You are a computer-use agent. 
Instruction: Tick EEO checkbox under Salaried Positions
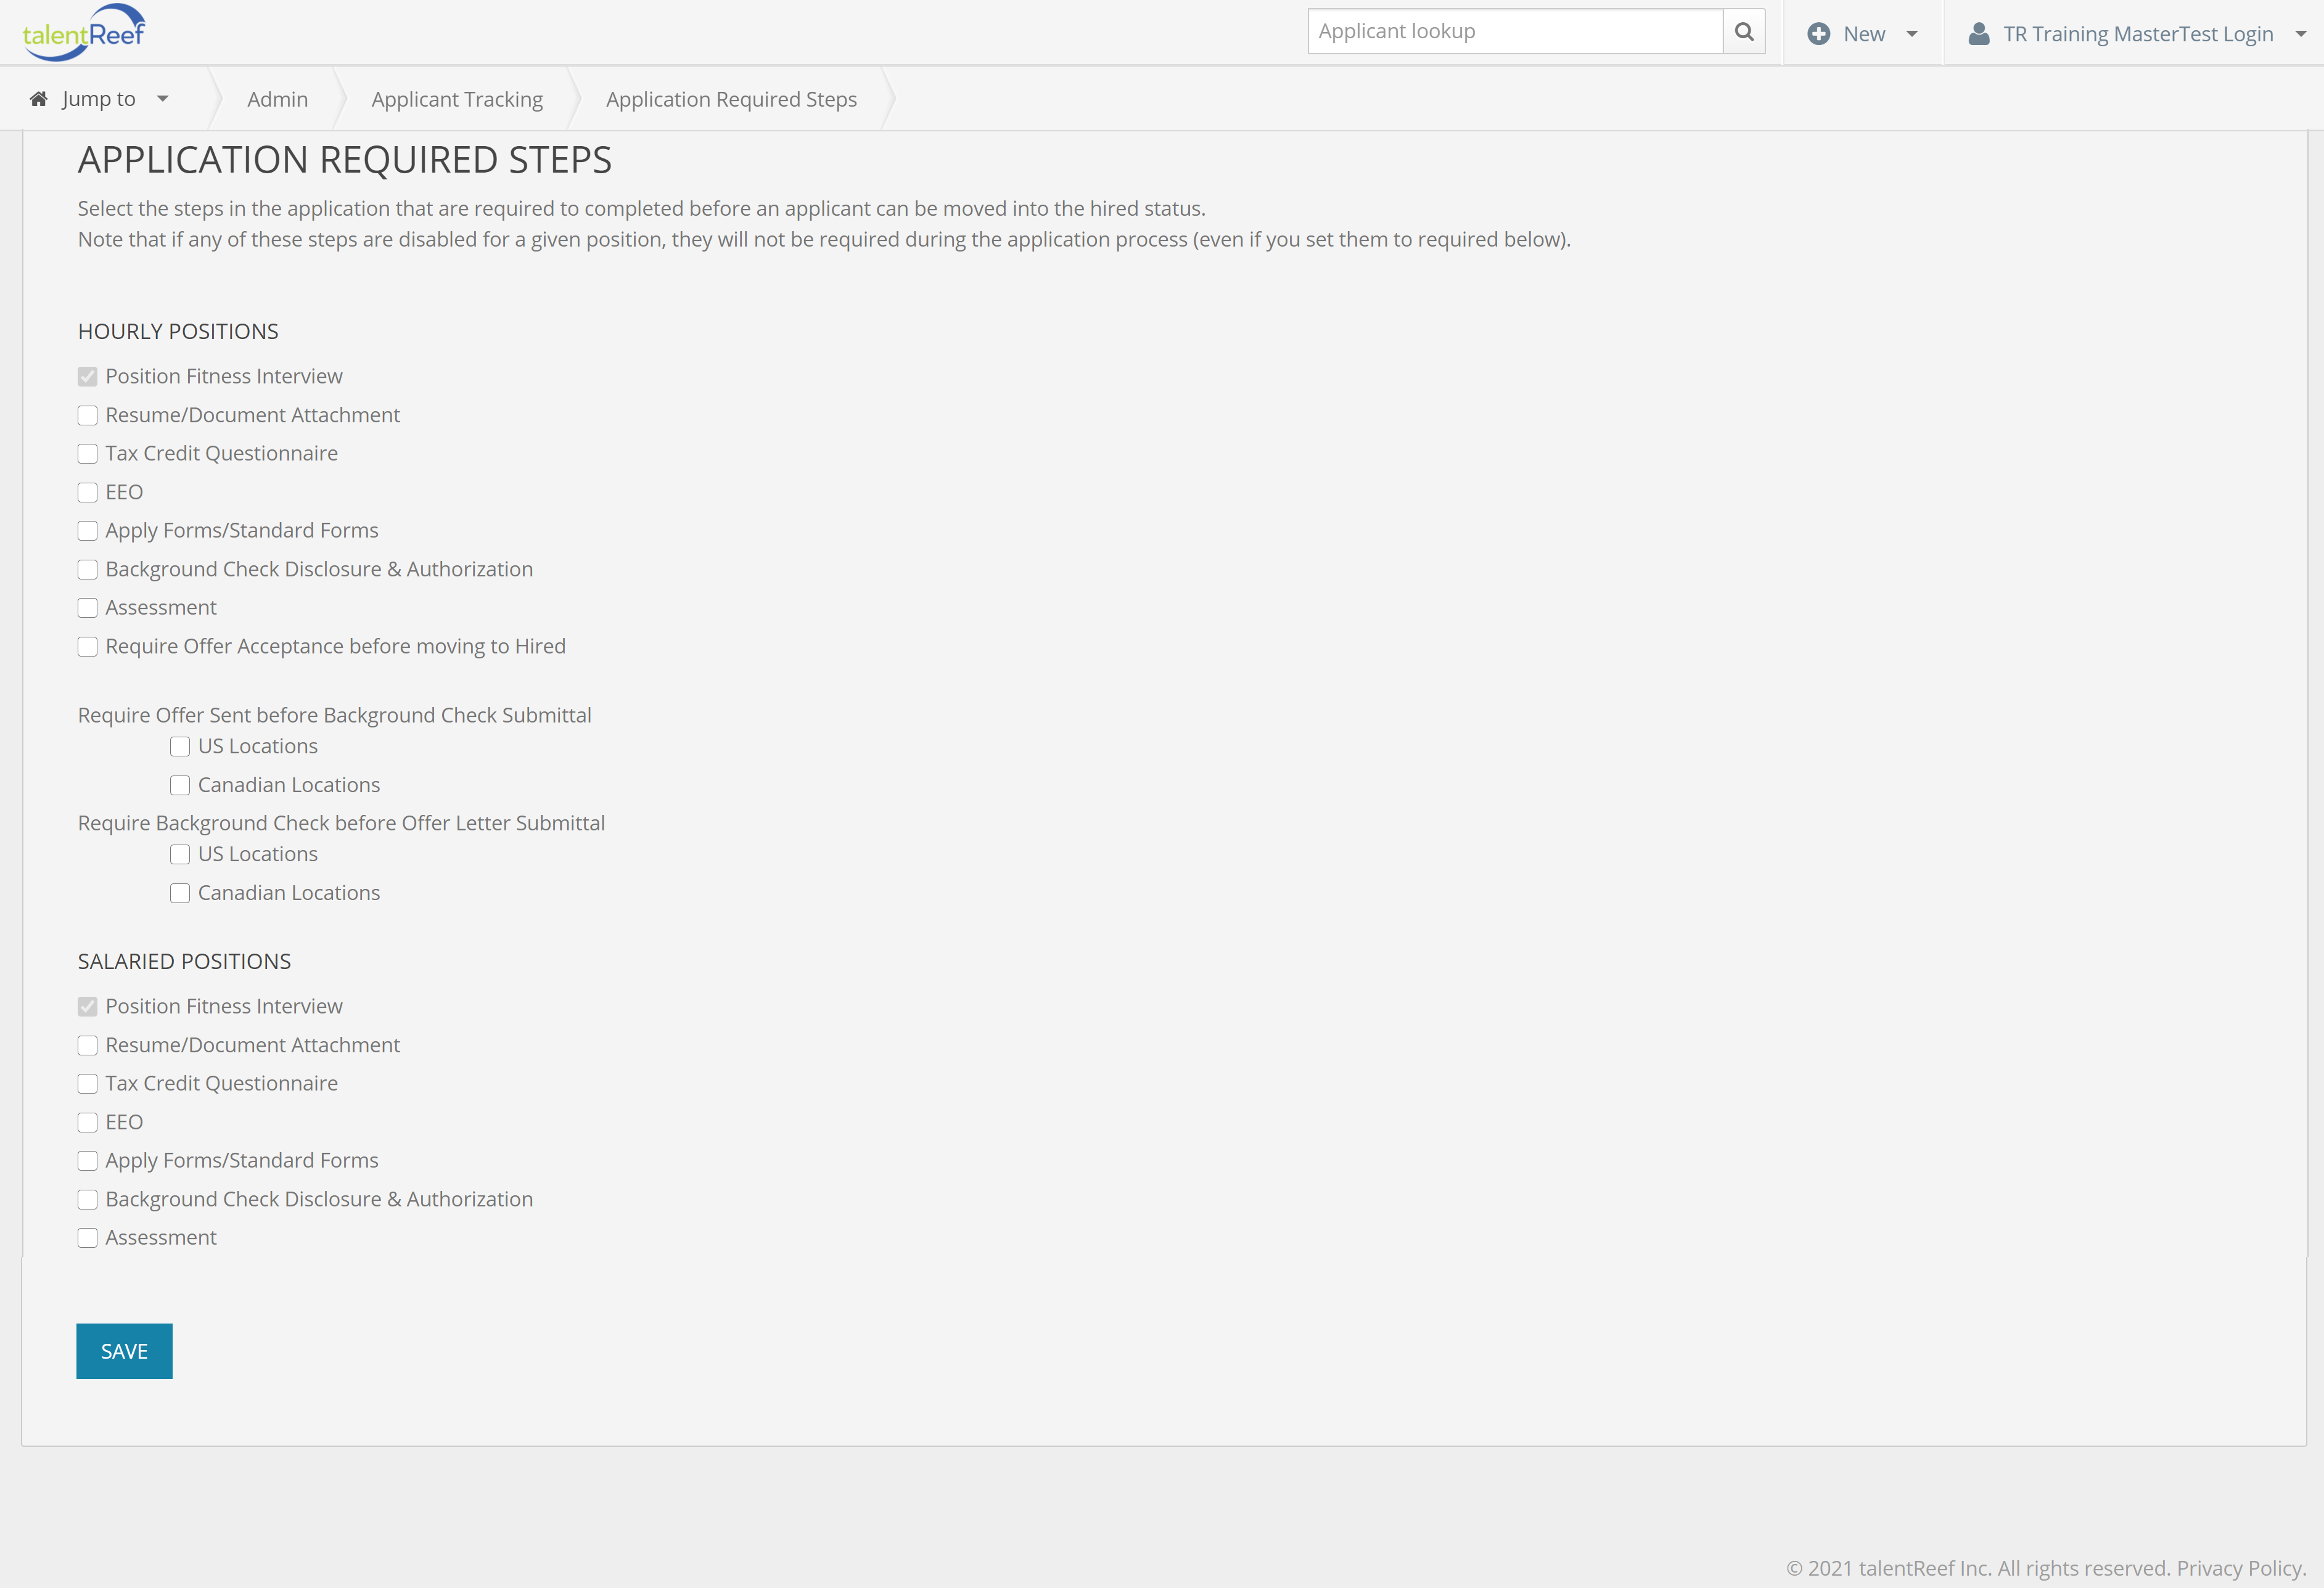click(x=88, y=1123)
